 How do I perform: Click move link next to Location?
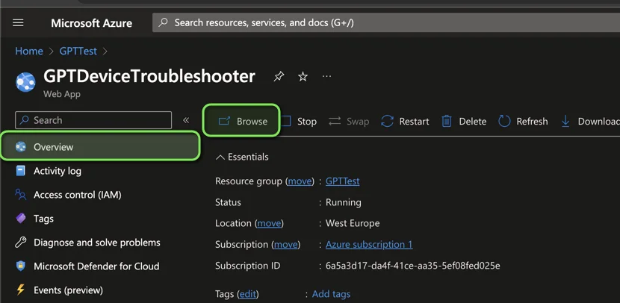point(269,223)
